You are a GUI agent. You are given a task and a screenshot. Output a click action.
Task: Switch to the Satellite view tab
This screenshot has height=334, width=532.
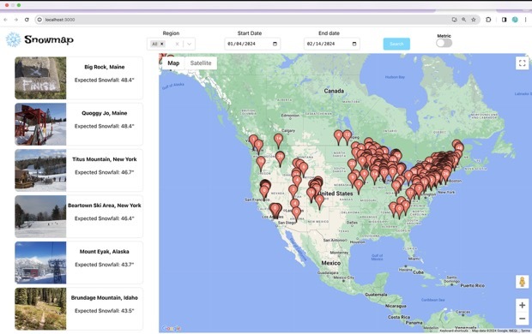[201, 63]
